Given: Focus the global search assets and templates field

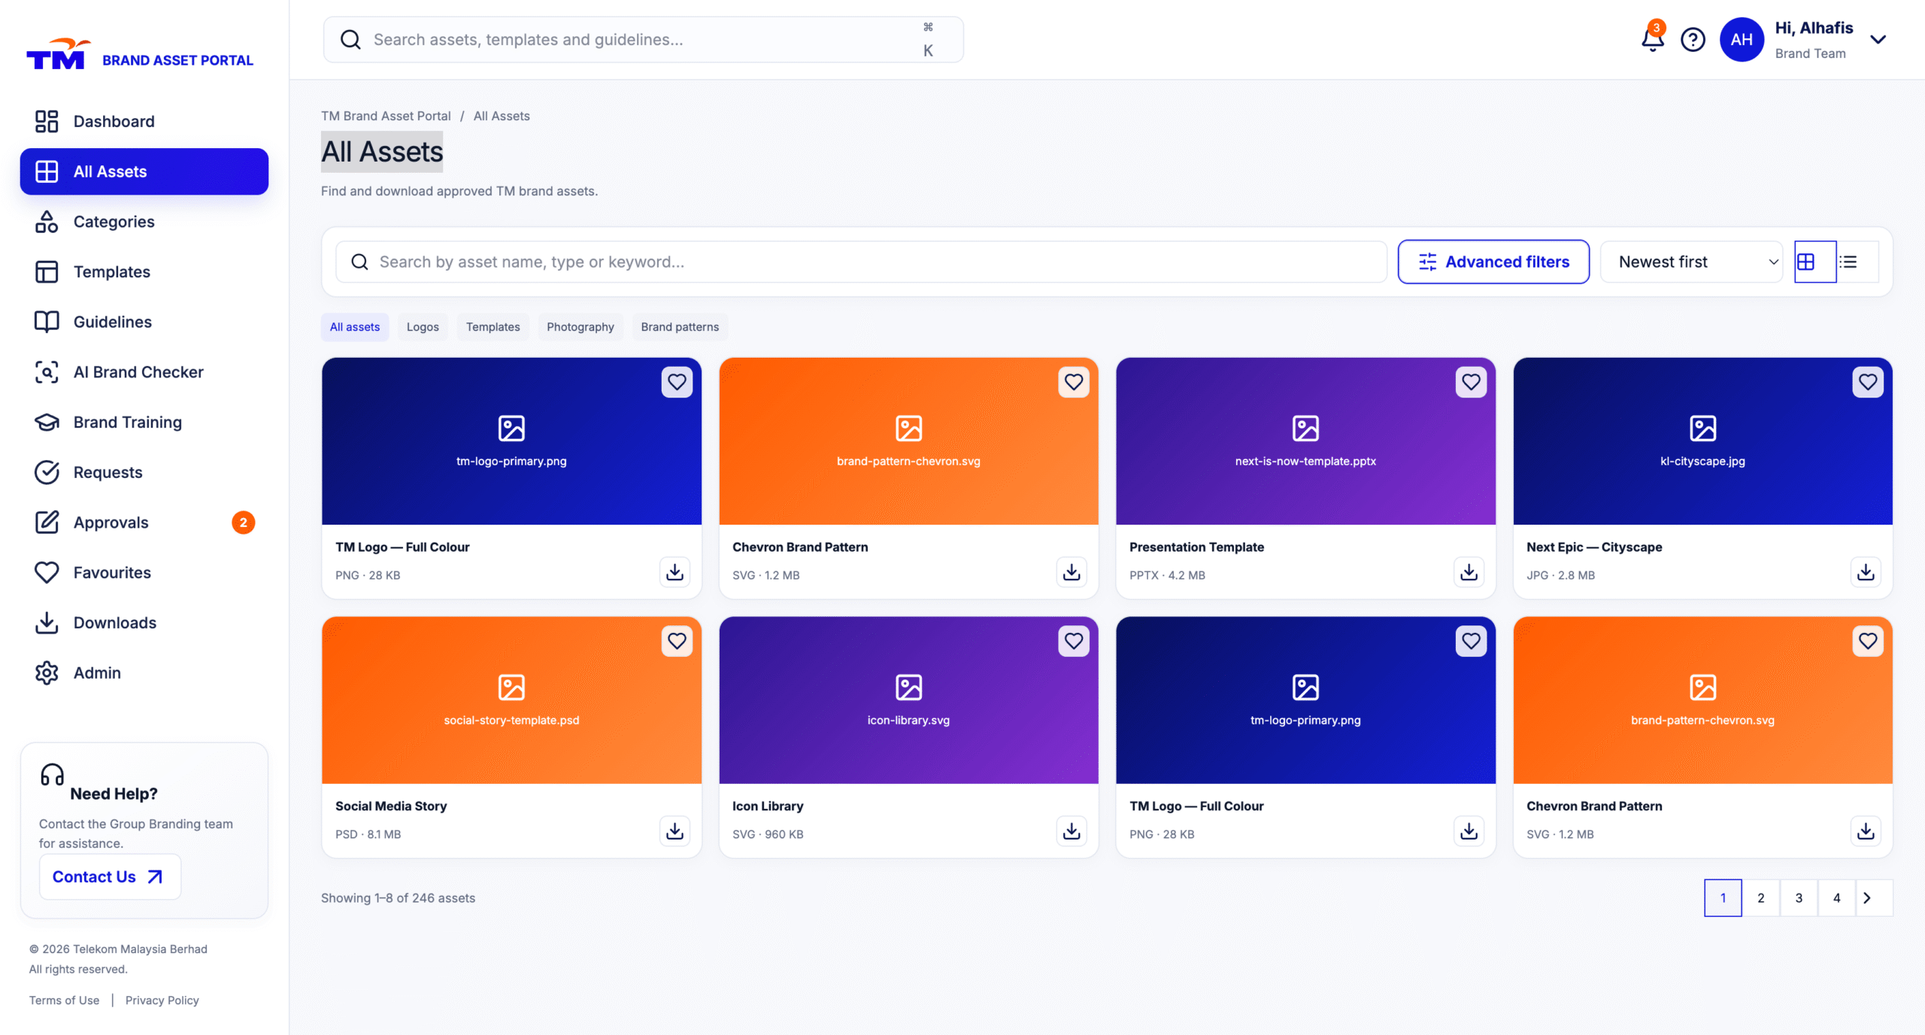Looking at the screenshot, I should 644,40.
